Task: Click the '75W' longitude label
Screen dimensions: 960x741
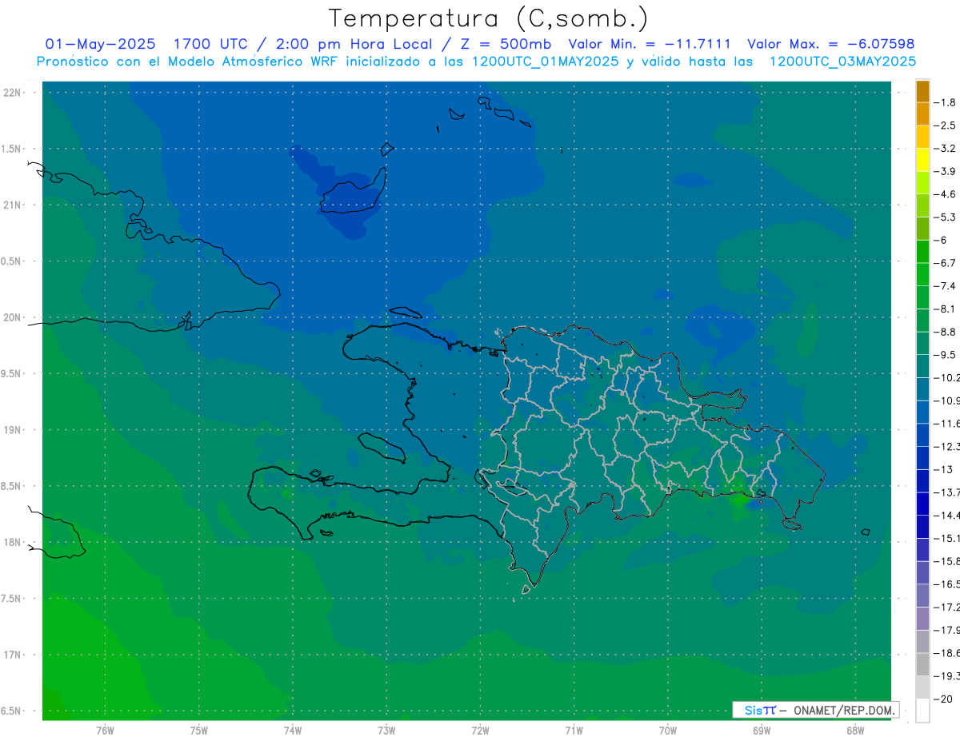Action: tap(198, 731)
